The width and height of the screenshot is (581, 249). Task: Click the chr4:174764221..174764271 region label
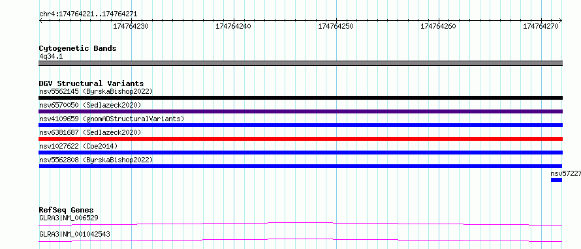coord(88,14)
